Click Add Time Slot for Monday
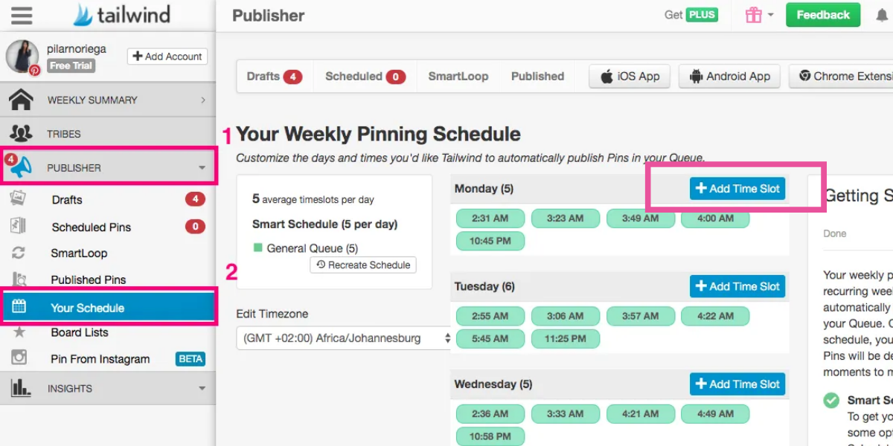The image size is (893, 446). pyautogui.click(x=737, y=189)
